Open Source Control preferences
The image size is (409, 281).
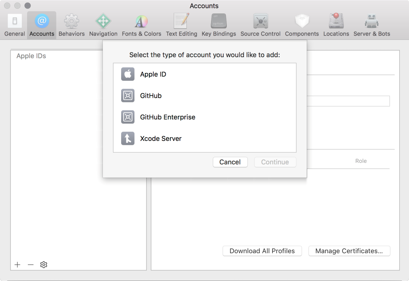(x=260, y=25)
